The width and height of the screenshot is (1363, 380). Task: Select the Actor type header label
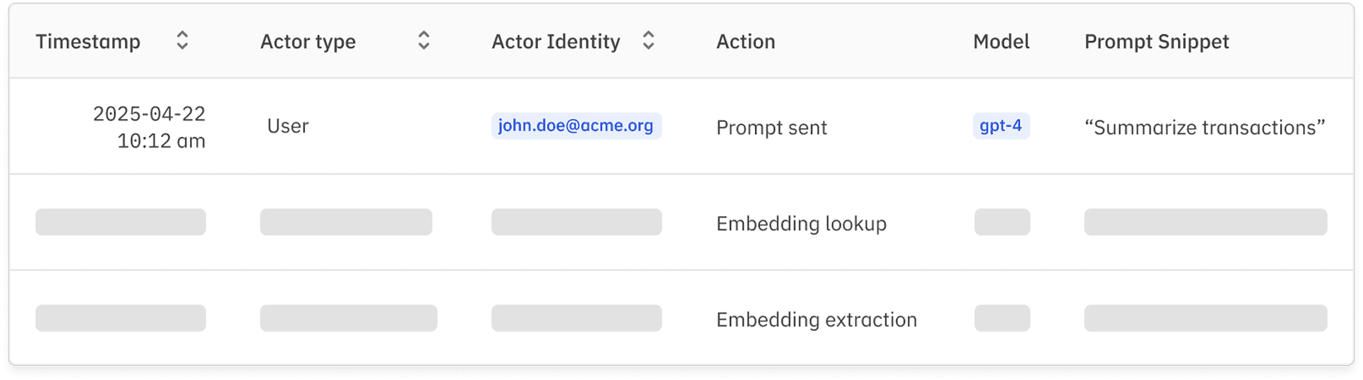pos(308,41)
